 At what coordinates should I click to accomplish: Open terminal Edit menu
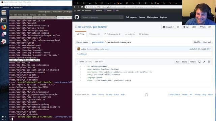click(15, 15)
